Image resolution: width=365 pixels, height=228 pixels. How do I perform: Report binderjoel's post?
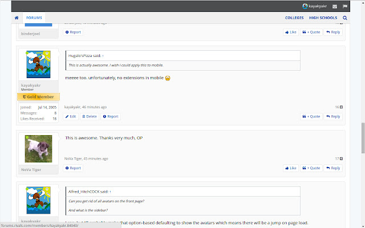point(73,32)
